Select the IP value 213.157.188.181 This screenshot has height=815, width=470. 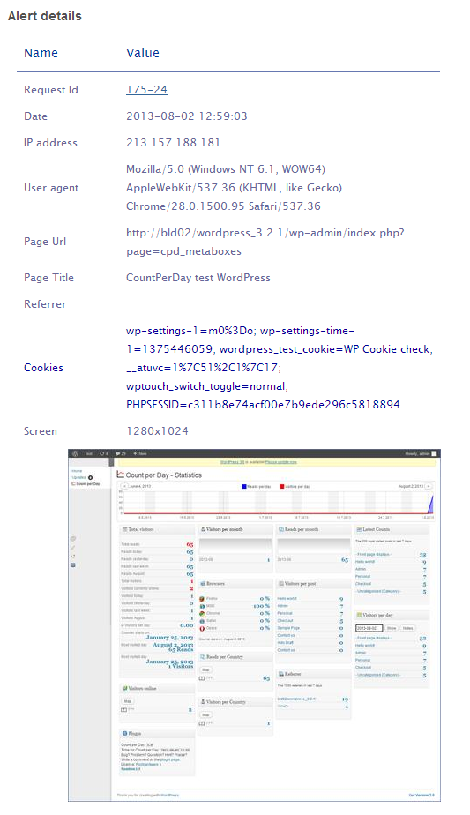pos(173,143)
